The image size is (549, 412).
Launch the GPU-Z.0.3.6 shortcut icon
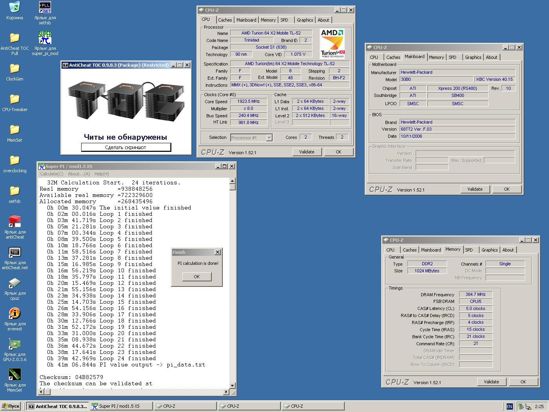click(15, 344)
